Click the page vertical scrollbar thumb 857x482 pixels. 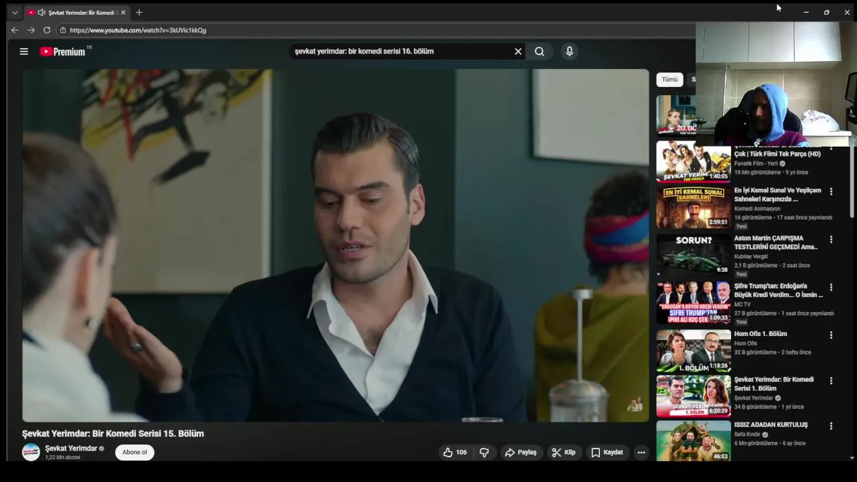click(x=852, y=181)
